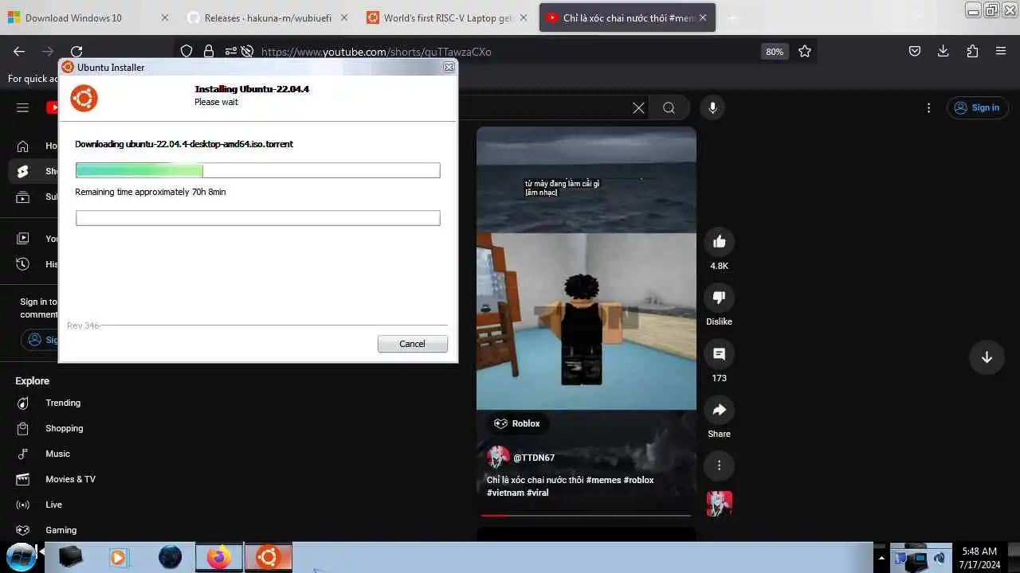Like this Short

pos(719,242)
